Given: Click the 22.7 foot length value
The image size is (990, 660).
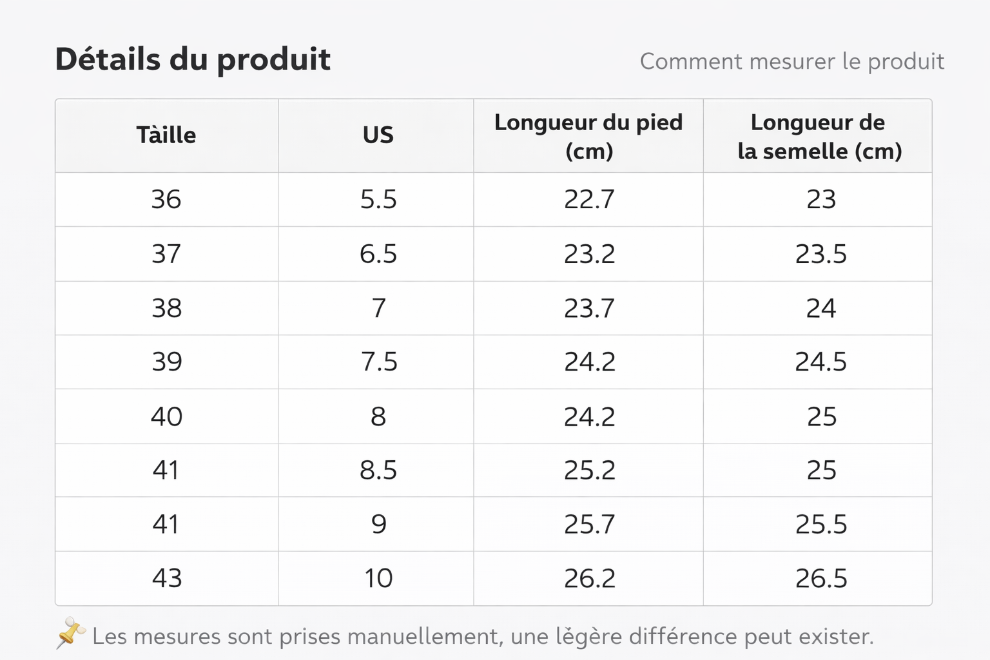Looking at the screenshot, I should coord(588,200).
